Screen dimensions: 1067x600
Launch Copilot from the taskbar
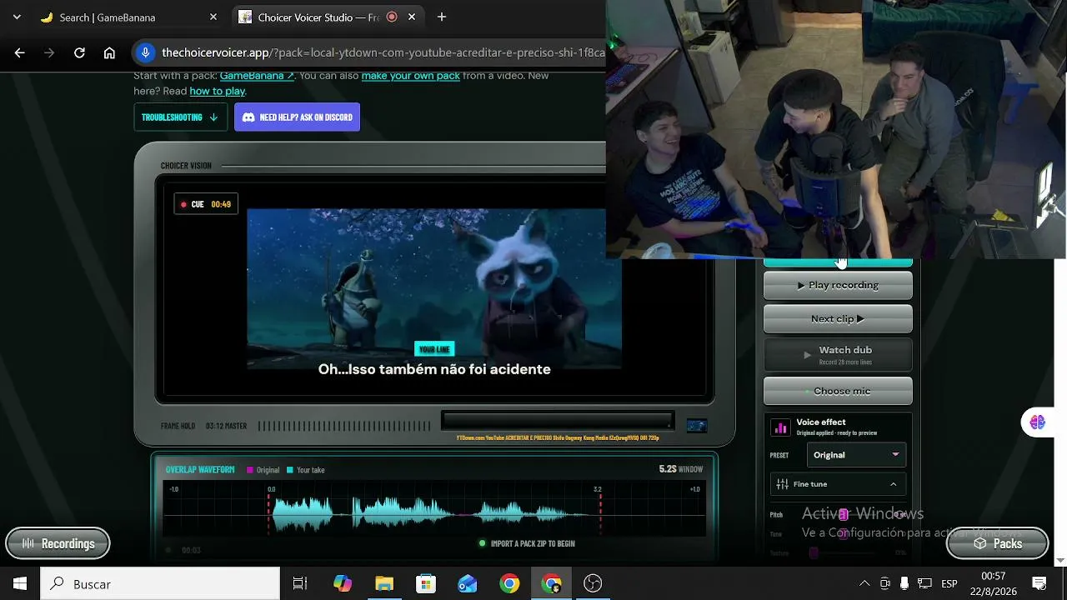(343, 584)
